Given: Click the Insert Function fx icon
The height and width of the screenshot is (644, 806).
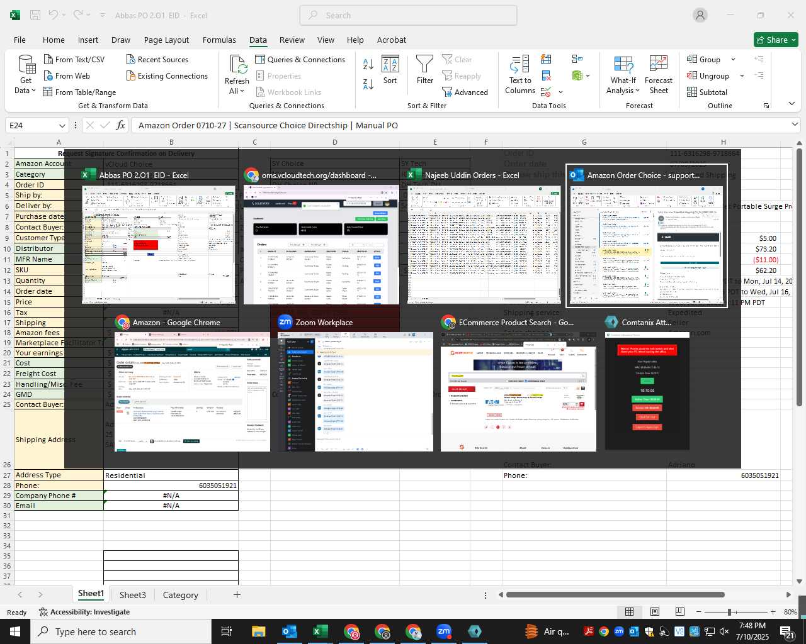Looking at the screenshot, I should tap(121, 125).
